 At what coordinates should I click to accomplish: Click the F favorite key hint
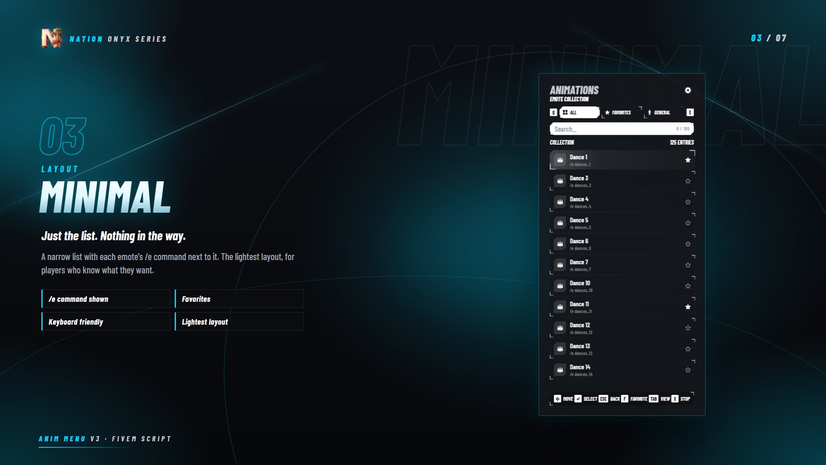click(x=625, y=399)
